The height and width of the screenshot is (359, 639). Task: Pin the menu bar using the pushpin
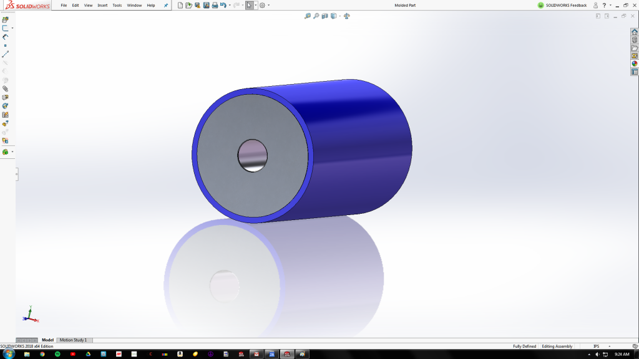(x=165, y=5)
